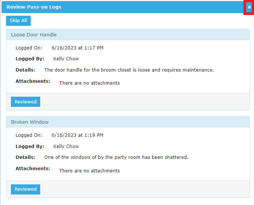Click Attachments label in Broken Window log
This screenshot has height=205, width=254.
point(33,169)
